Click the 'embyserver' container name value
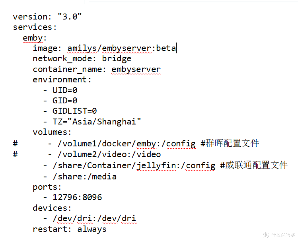This screenshot has height=241, width=298. coord(136,69)
